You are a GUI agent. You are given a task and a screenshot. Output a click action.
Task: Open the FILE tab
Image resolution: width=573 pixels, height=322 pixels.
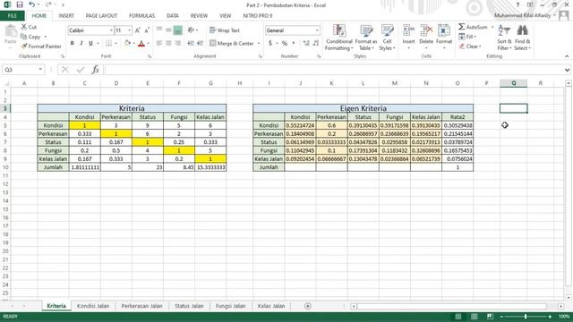click(13, 16)
